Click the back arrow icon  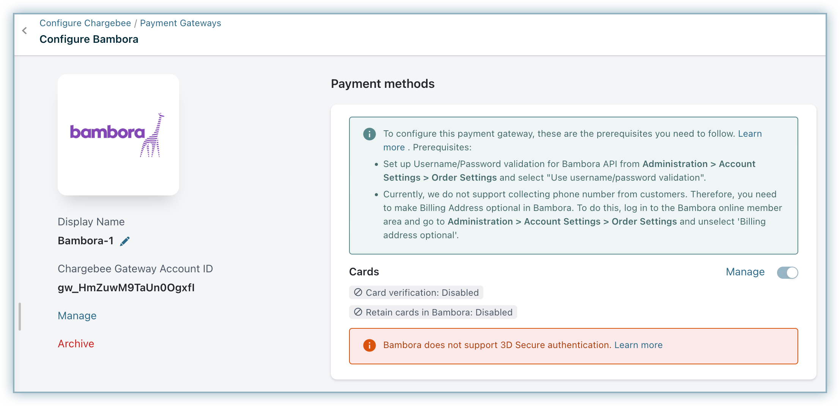pyautogui.click(x=25, y=31)
